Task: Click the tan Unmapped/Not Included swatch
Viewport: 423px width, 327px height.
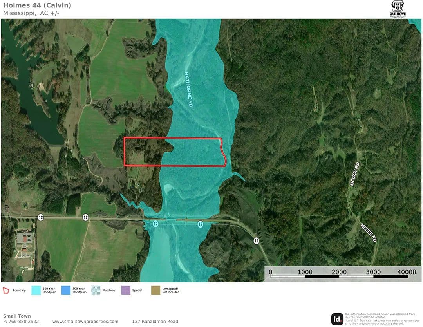Action: [x=156, y=290]
